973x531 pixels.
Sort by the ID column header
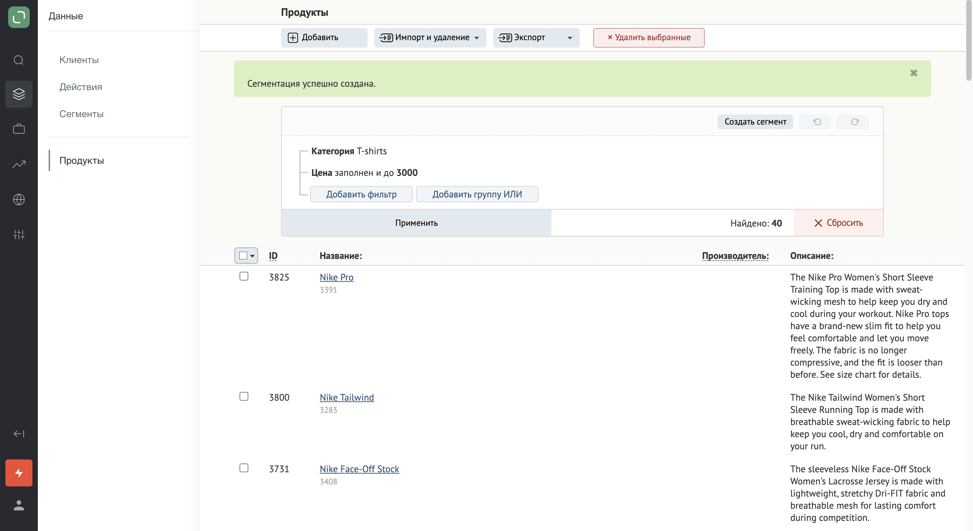[x=273, y=256]
